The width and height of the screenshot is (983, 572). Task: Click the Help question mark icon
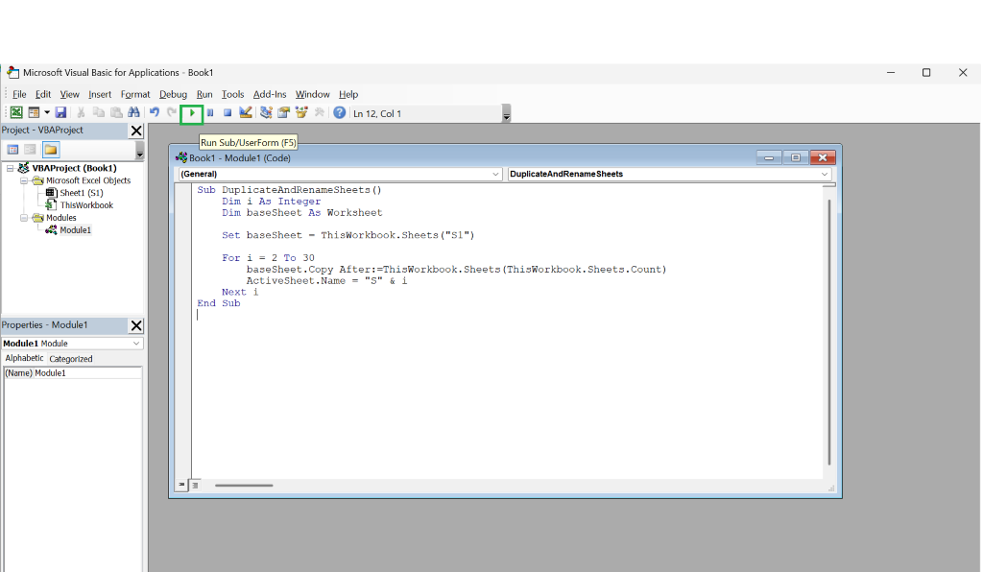(x=339, y=113)
